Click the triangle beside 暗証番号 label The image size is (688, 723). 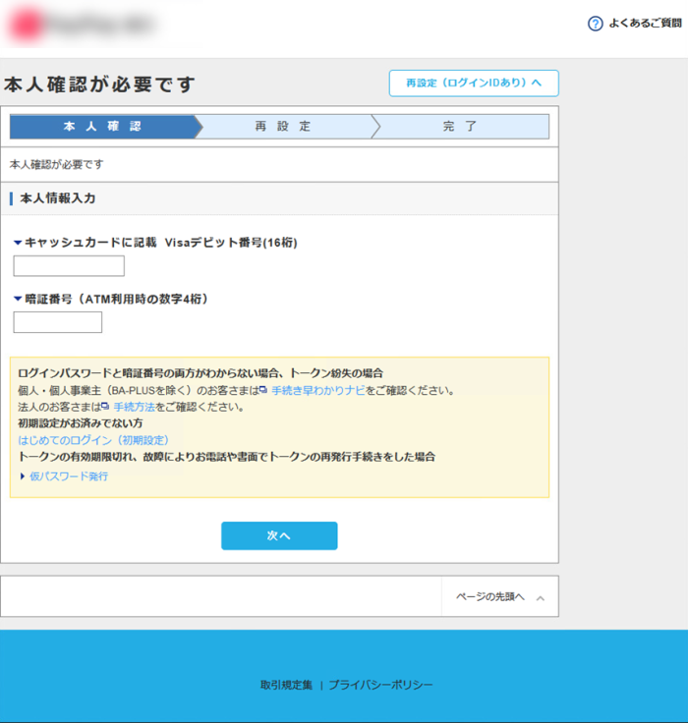pos(18,299)
